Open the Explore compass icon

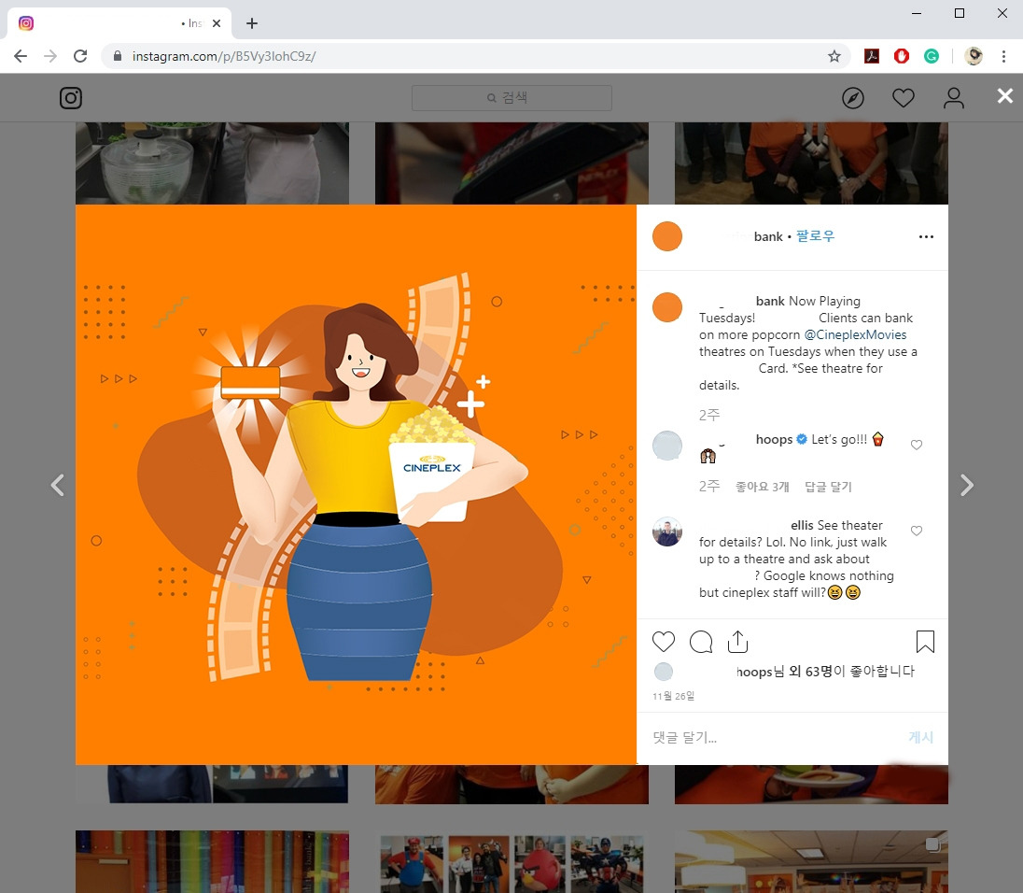853,98
